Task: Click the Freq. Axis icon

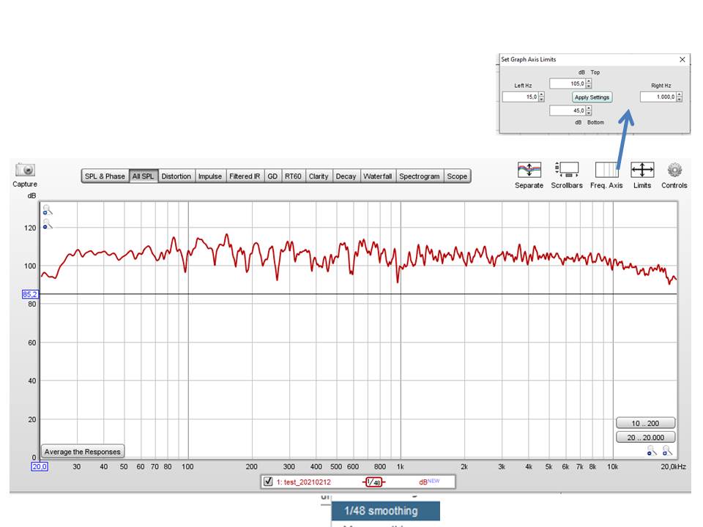Action: (x=606, y=170)
